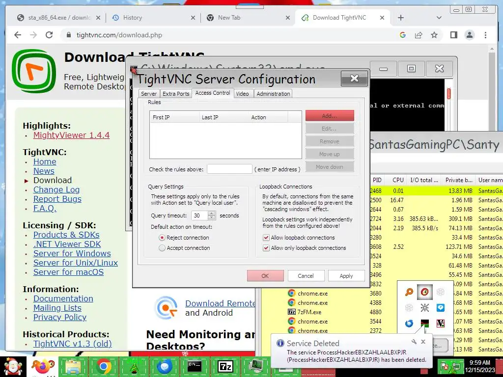The height and width of the screenshot is (377, 503).
Task: Bookmark this page with the star icon
Action: pyautogui.click(x=434, y=35)
